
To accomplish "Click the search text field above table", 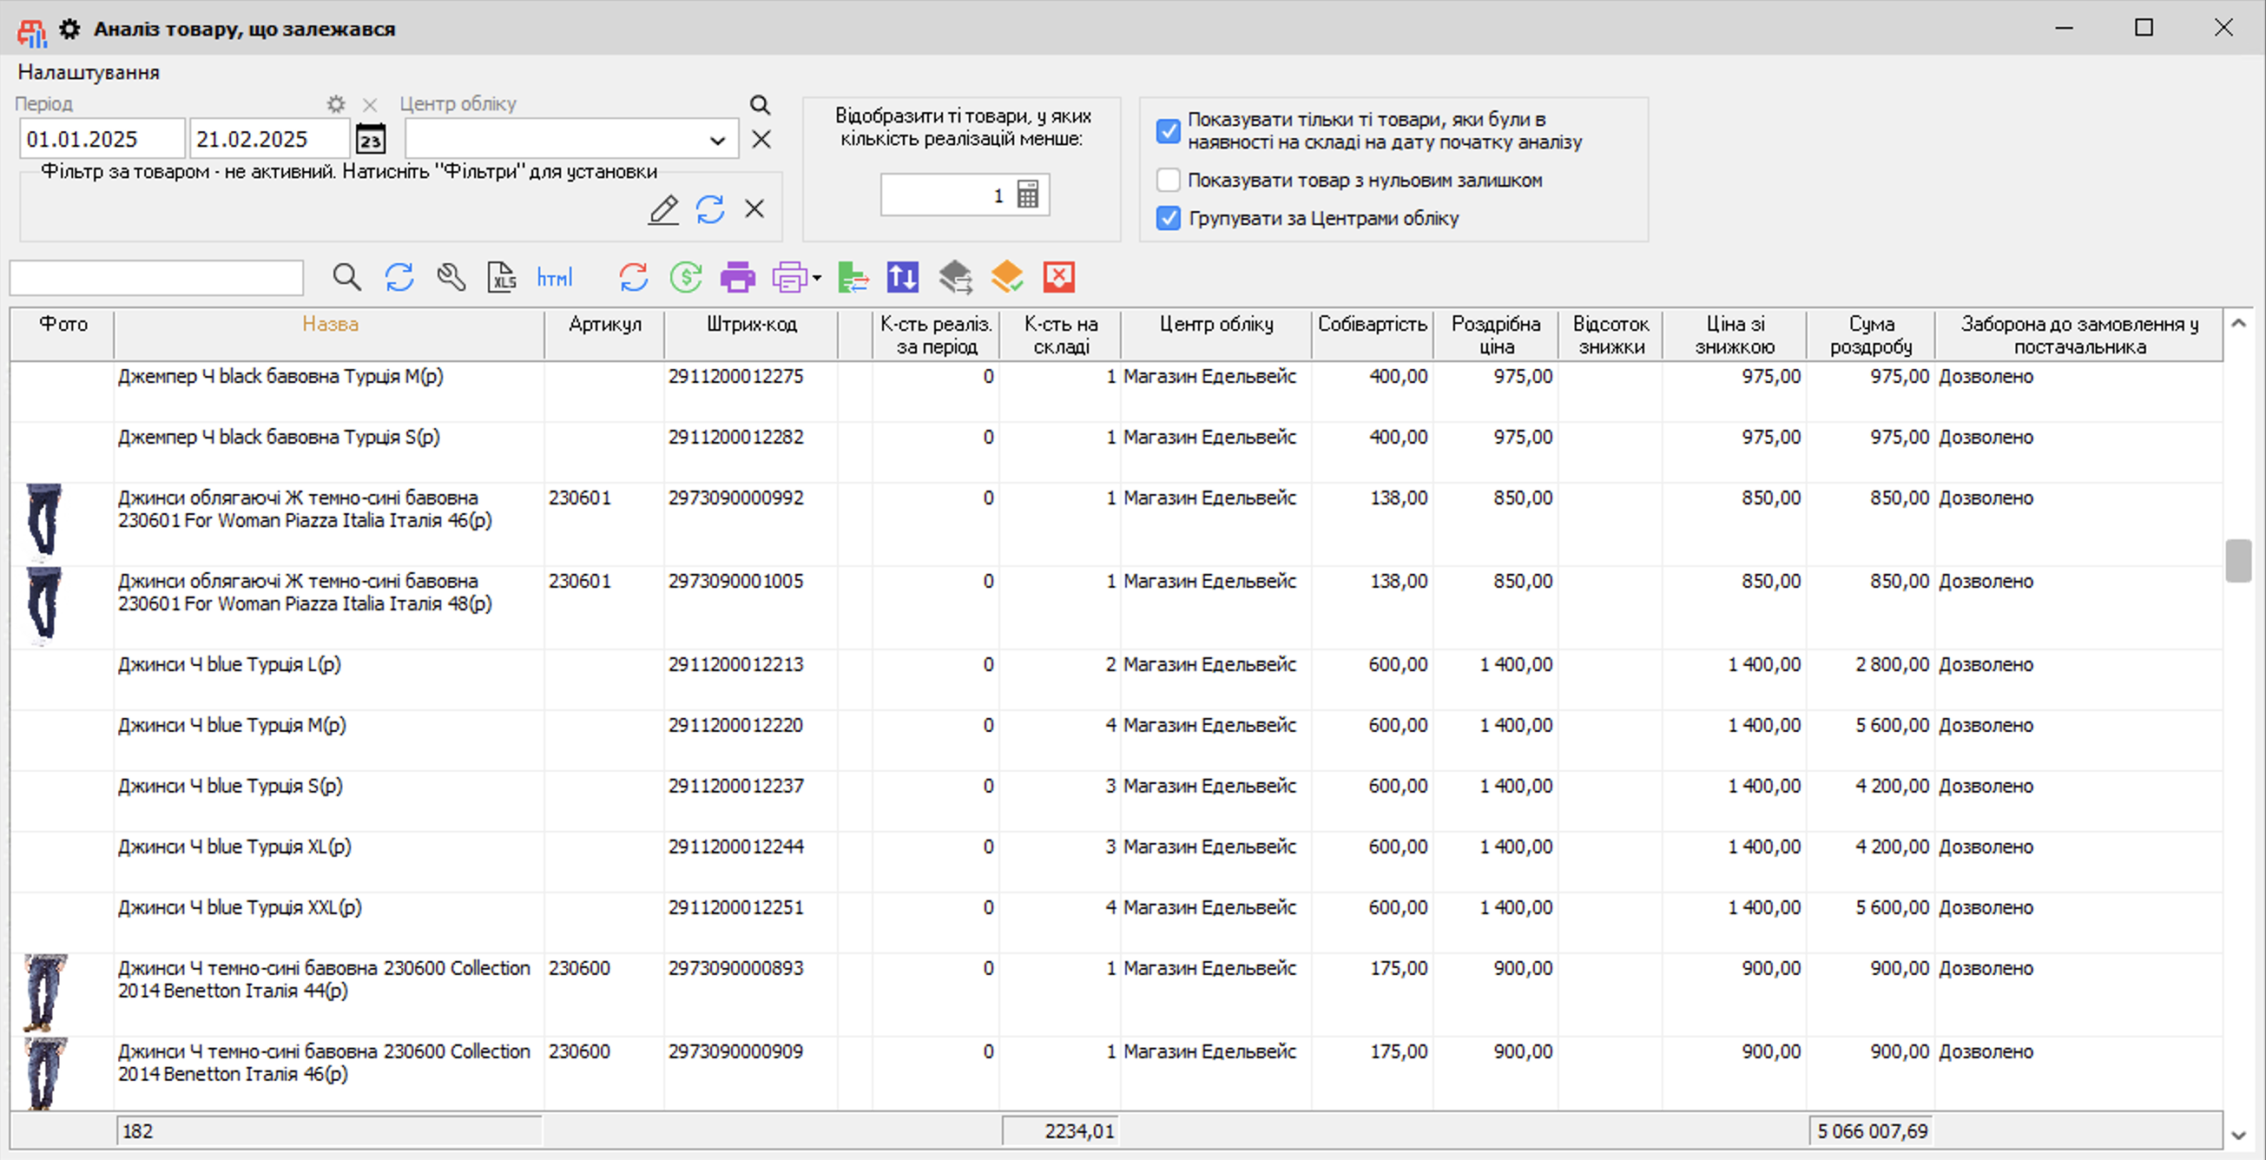I will point(156,278).
